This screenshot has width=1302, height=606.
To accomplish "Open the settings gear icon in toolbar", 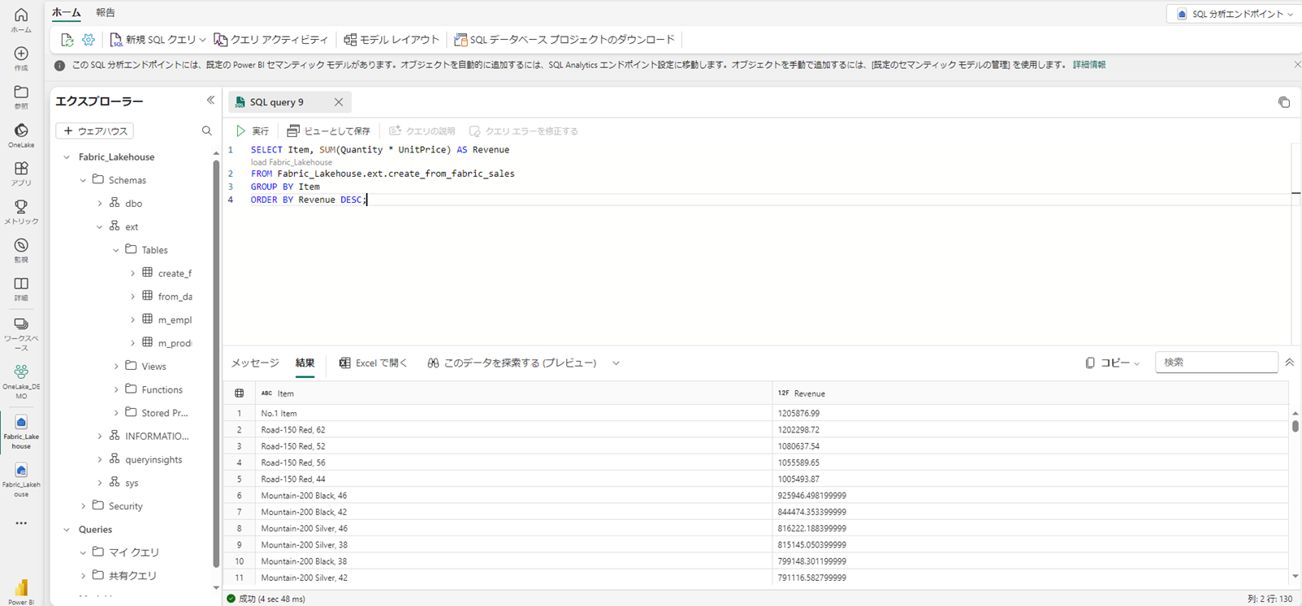I will [89, 40].
